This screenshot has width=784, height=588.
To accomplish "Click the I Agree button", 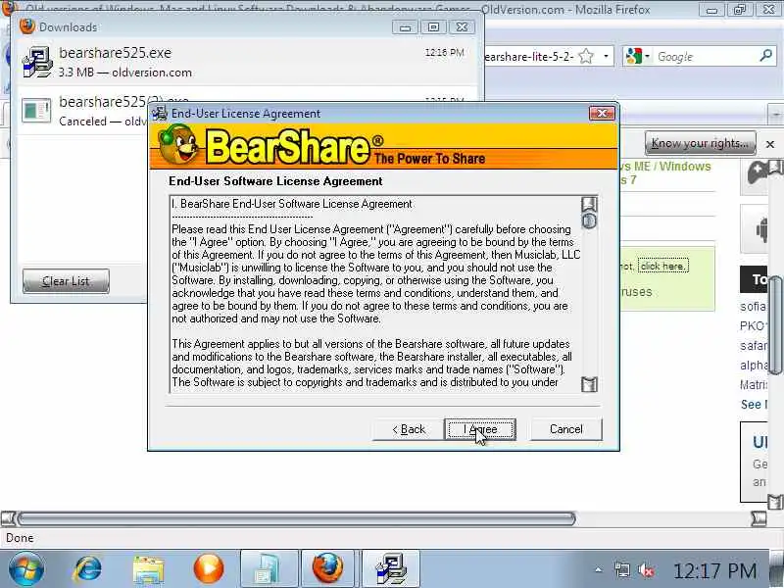I will click(x=480, y=429).
